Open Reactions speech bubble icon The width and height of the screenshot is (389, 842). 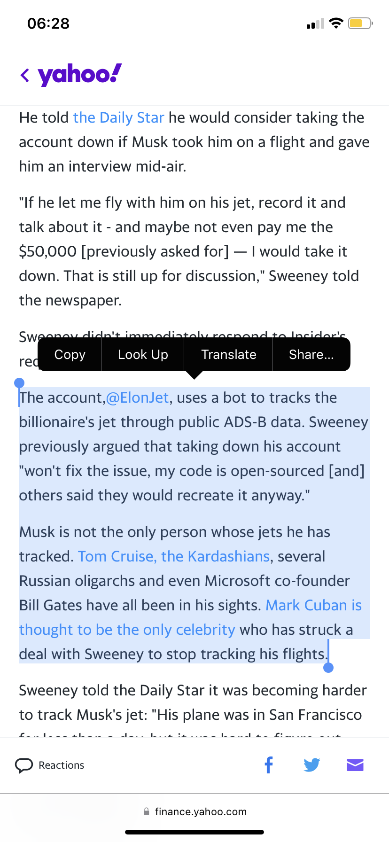click(24, 765)
